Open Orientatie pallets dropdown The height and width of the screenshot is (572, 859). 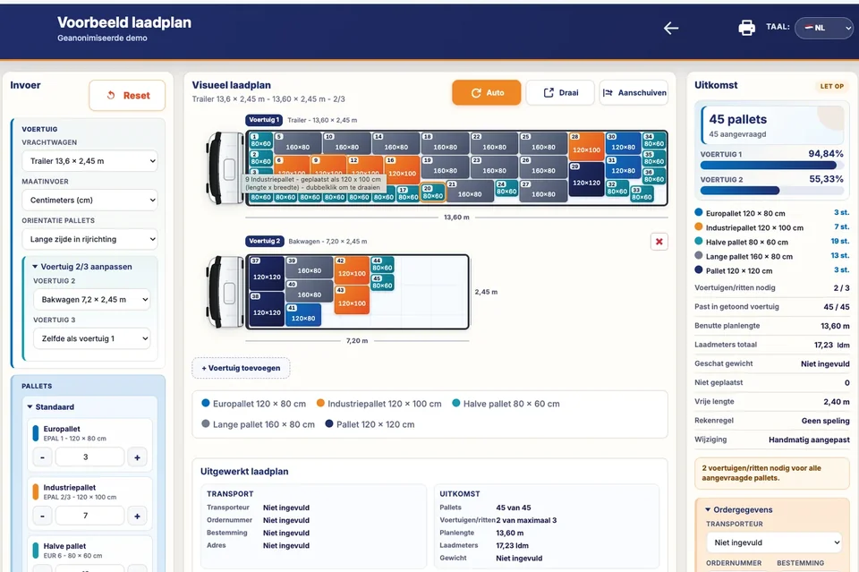pos(89,239)
